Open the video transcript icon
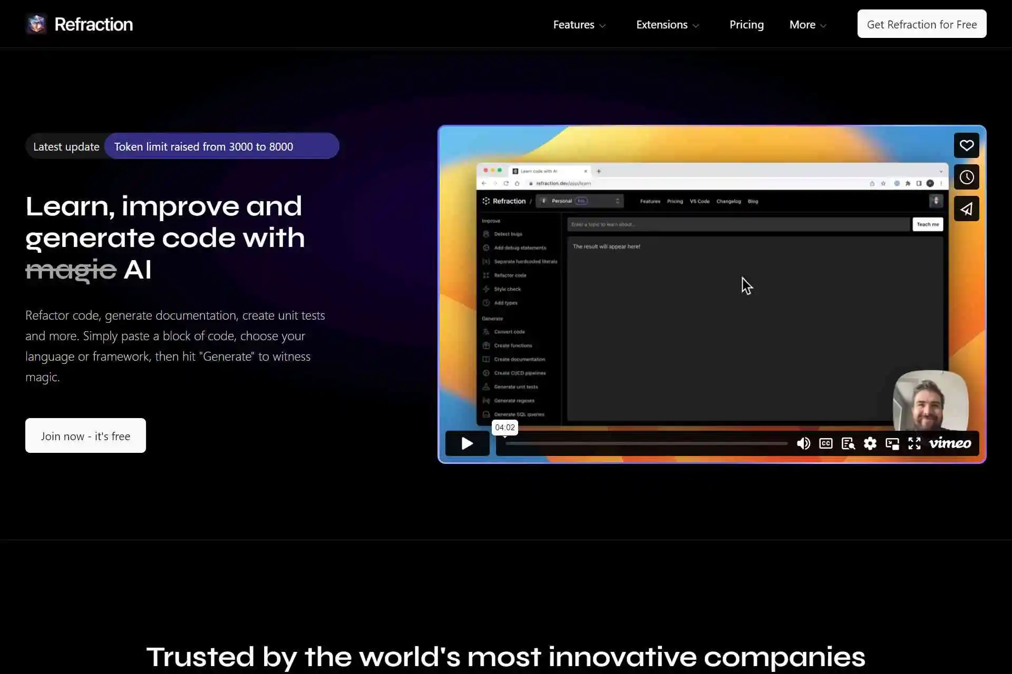This screenshot has width=1012, height=674. click(848, 443)
